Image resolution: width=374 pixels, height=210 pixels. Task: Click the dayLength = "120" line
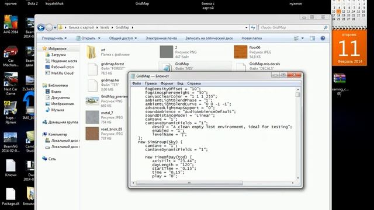(172, 164)
